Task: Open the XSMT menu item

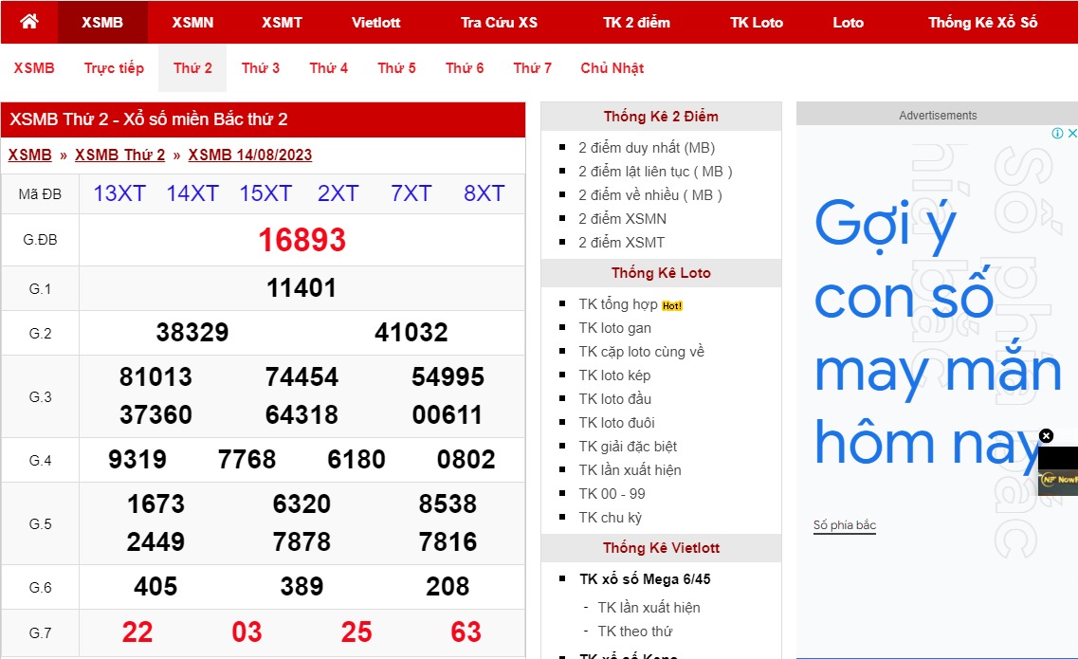Action: pyautogui.click(x=282, y=23)
